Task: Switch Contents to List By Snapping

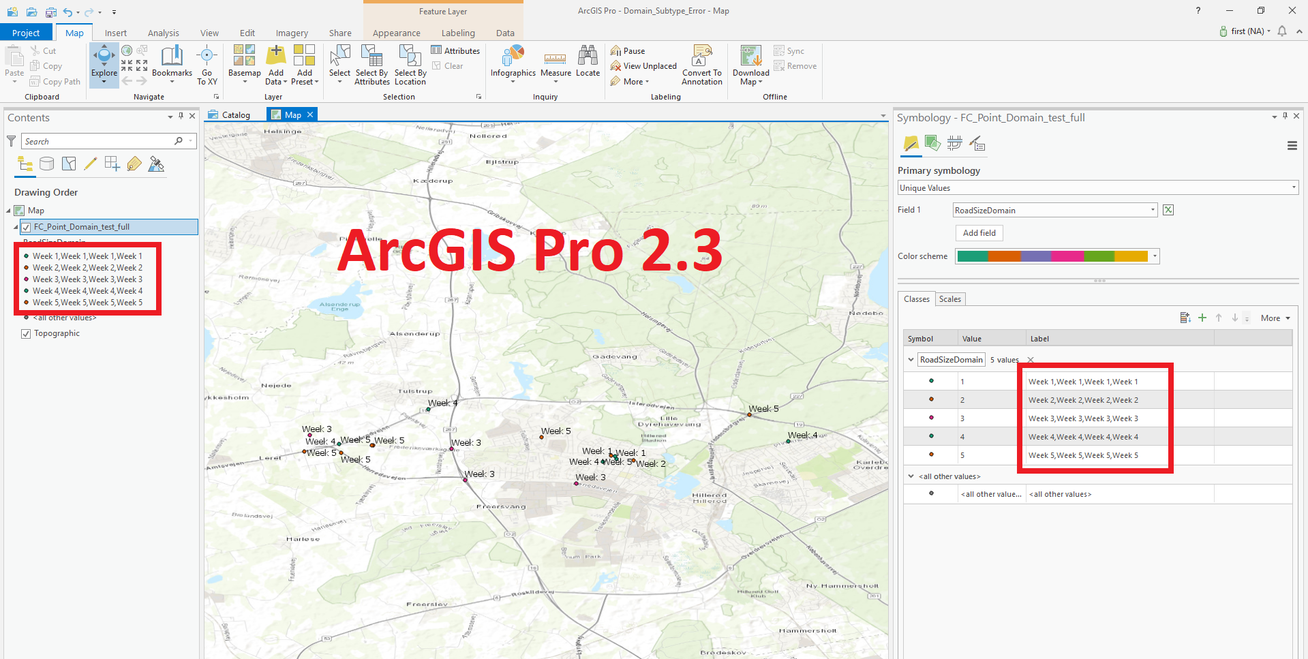Action: (112, 164)
